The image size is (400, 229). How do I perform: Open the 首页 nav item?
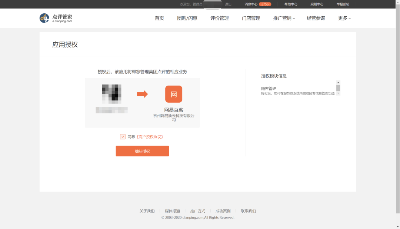tap(159, 18)
